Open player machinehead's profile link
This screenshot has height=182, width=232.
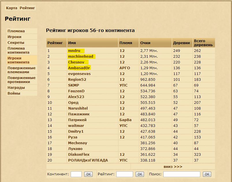[x=81, y=57]
